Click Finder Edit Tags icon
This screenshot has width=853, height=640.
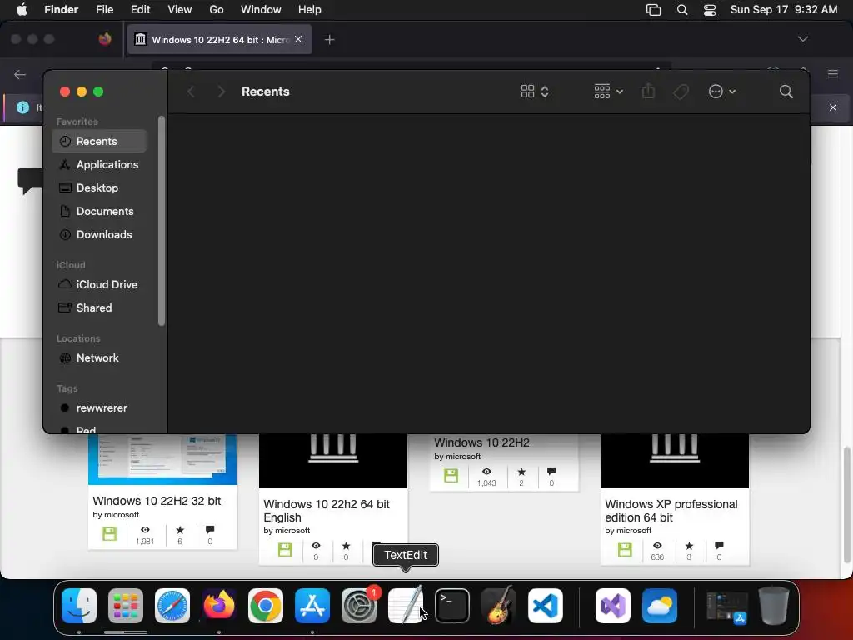681,92
